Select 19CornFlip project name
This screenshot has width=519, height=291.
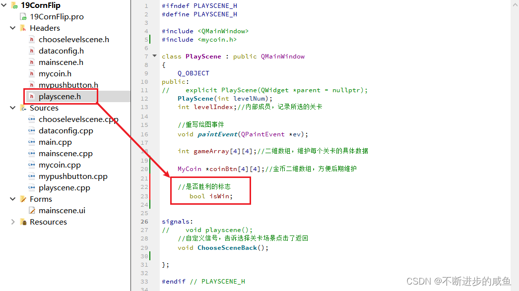click(40, 5)
